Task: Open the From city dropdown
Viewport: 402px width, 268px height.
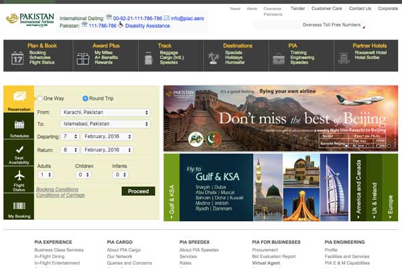Action: 105,113
